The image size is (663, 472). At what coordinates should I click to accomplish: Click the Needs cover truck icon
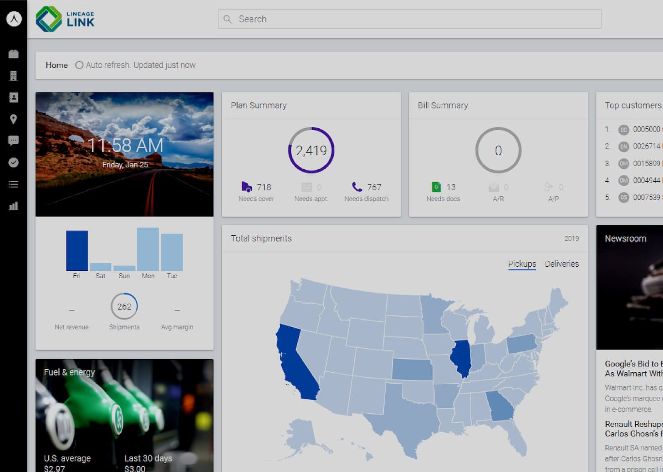click(x=246, y=187)
